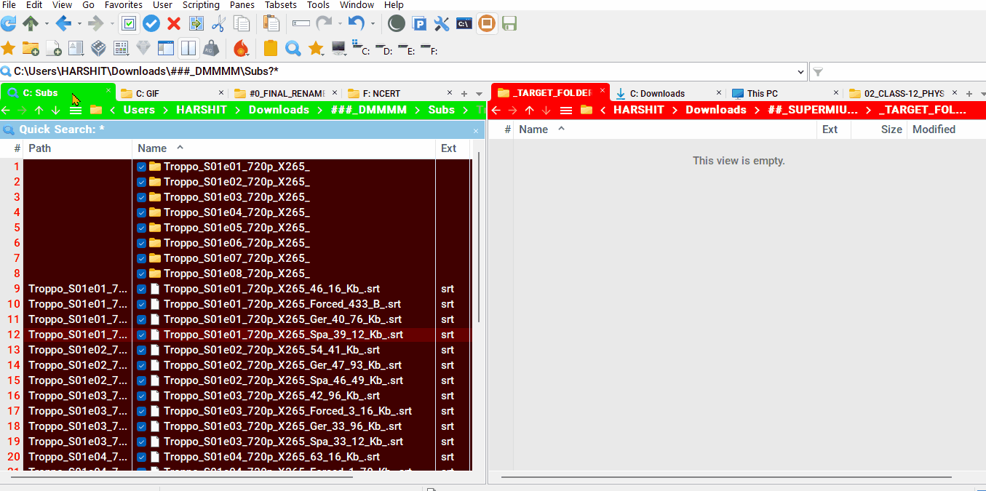This screenshot has width=986, height=491.
Task: Open the Tabsets menu
Action: tap(280, 5)
